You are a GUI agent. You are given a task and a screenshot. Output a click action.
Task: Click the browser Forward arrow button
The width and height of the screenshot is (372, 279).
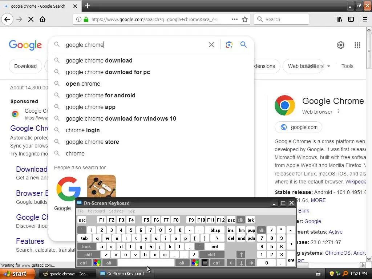point(19,19)
